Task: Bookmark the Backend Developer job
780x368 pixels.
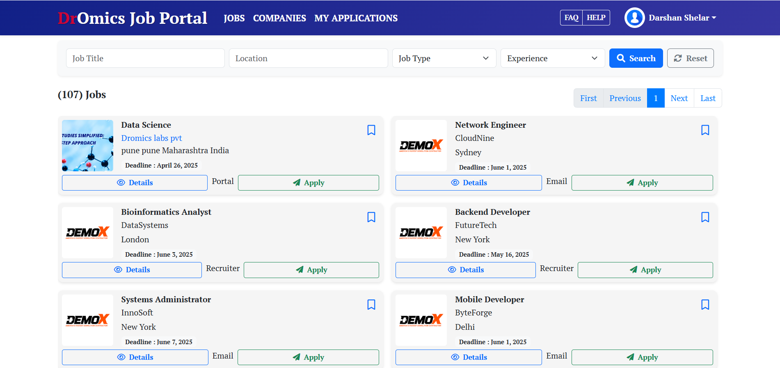Action: (x=705, y=217)
